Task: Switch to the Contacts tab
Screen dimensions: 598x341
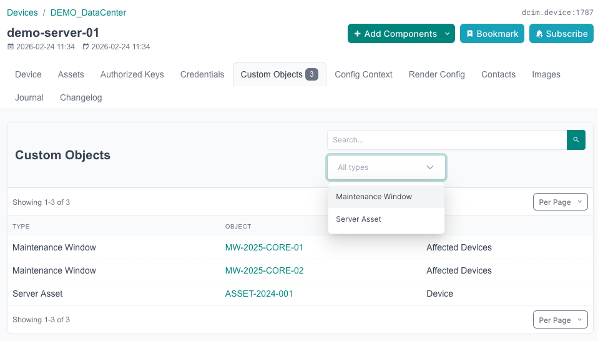Action: click(499, 74)
